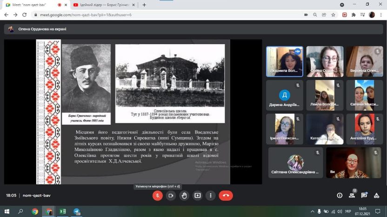Select Людмила's highlighted video tile
The height and width of the screenshot is (217, 387).
pyautogui.click(x=284, y=61)
